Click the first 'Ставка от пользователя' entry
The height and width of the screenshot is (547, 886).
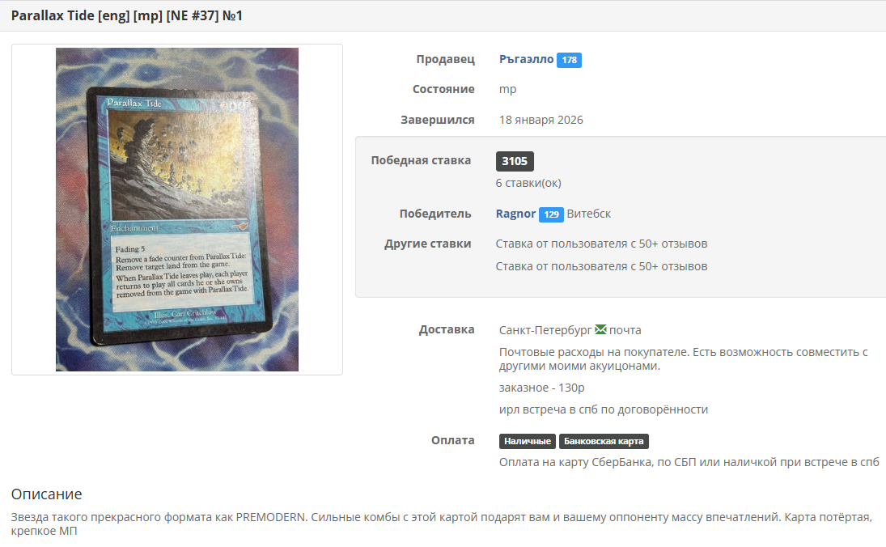(601, 244)
